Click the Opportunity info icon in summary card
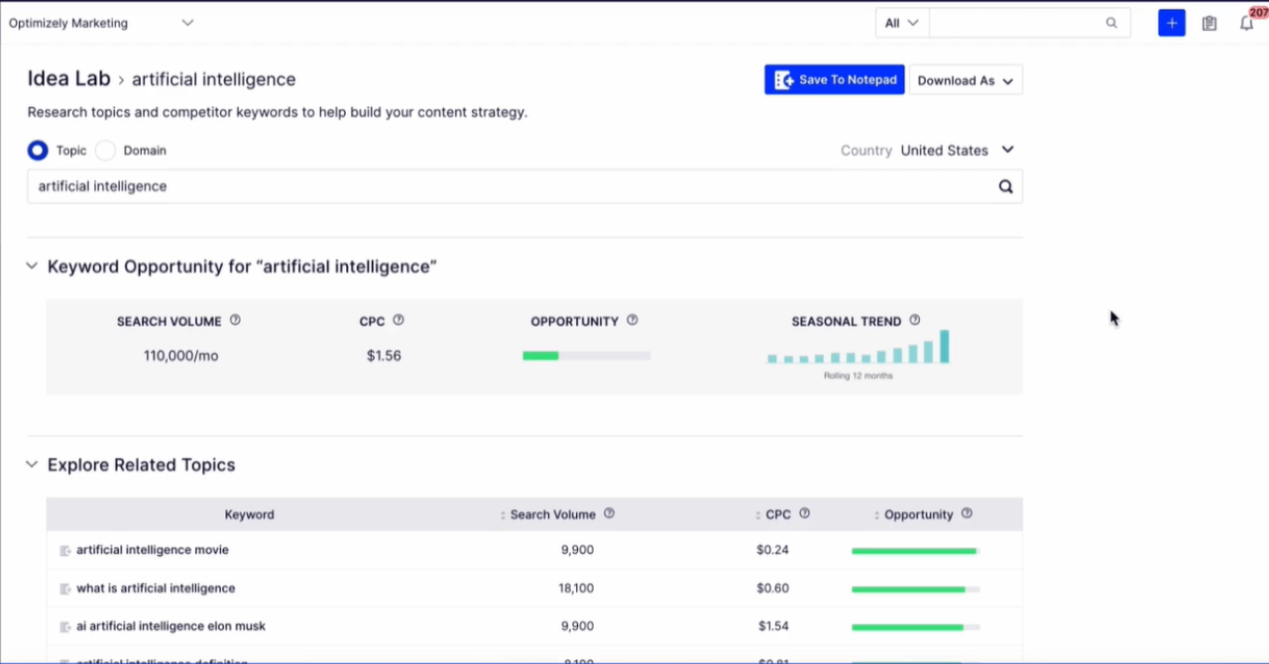The width and height of the screenshot is (1269, 664). [633, 320]
